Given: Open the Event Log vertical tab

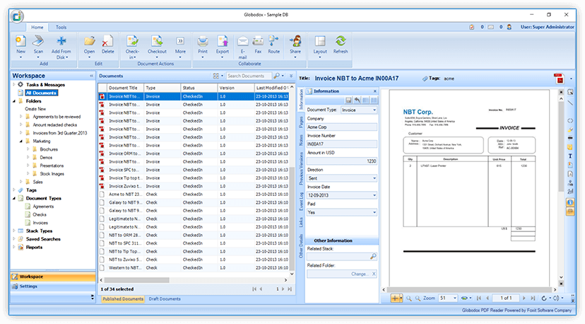Looking at the screenshot, I should click(x=301, y=202).
